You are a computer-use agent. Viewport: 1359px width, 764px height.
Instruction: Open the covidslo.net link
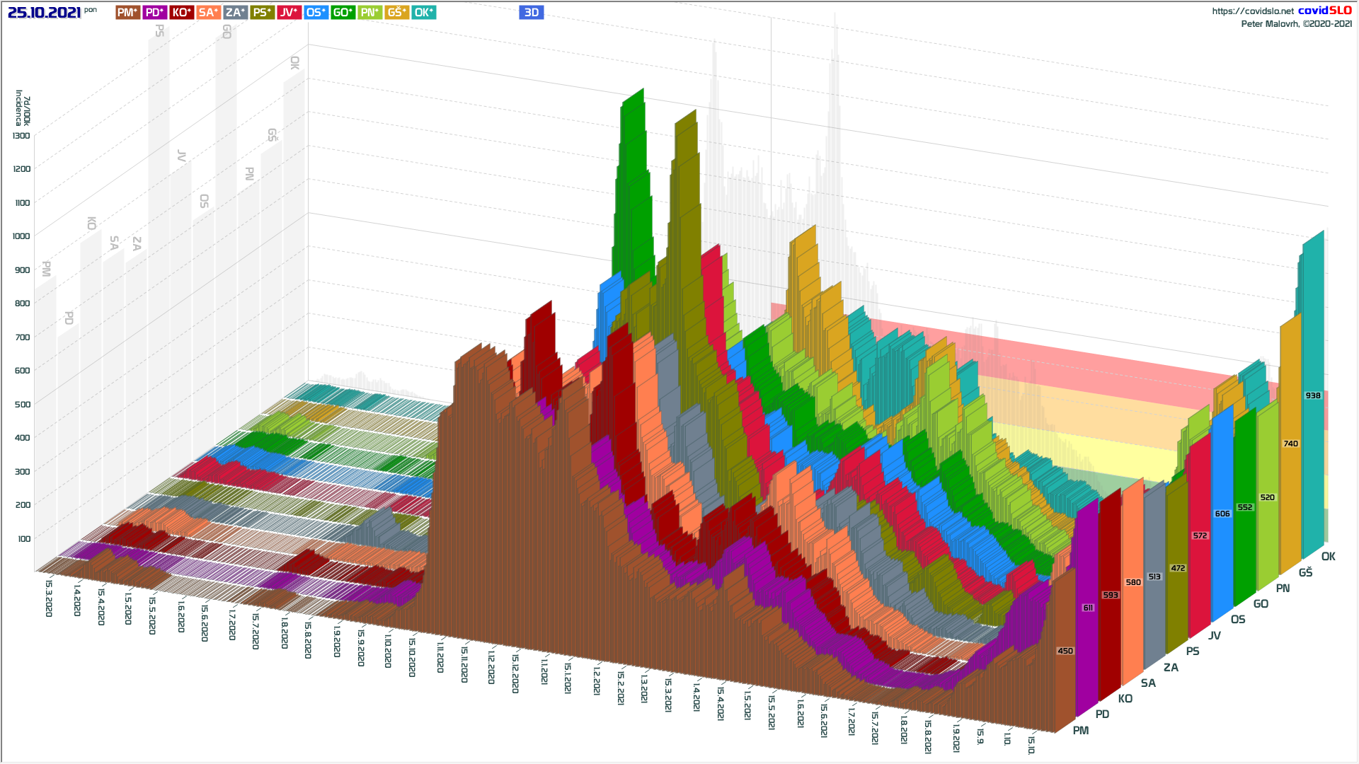tap(1252, 11)
